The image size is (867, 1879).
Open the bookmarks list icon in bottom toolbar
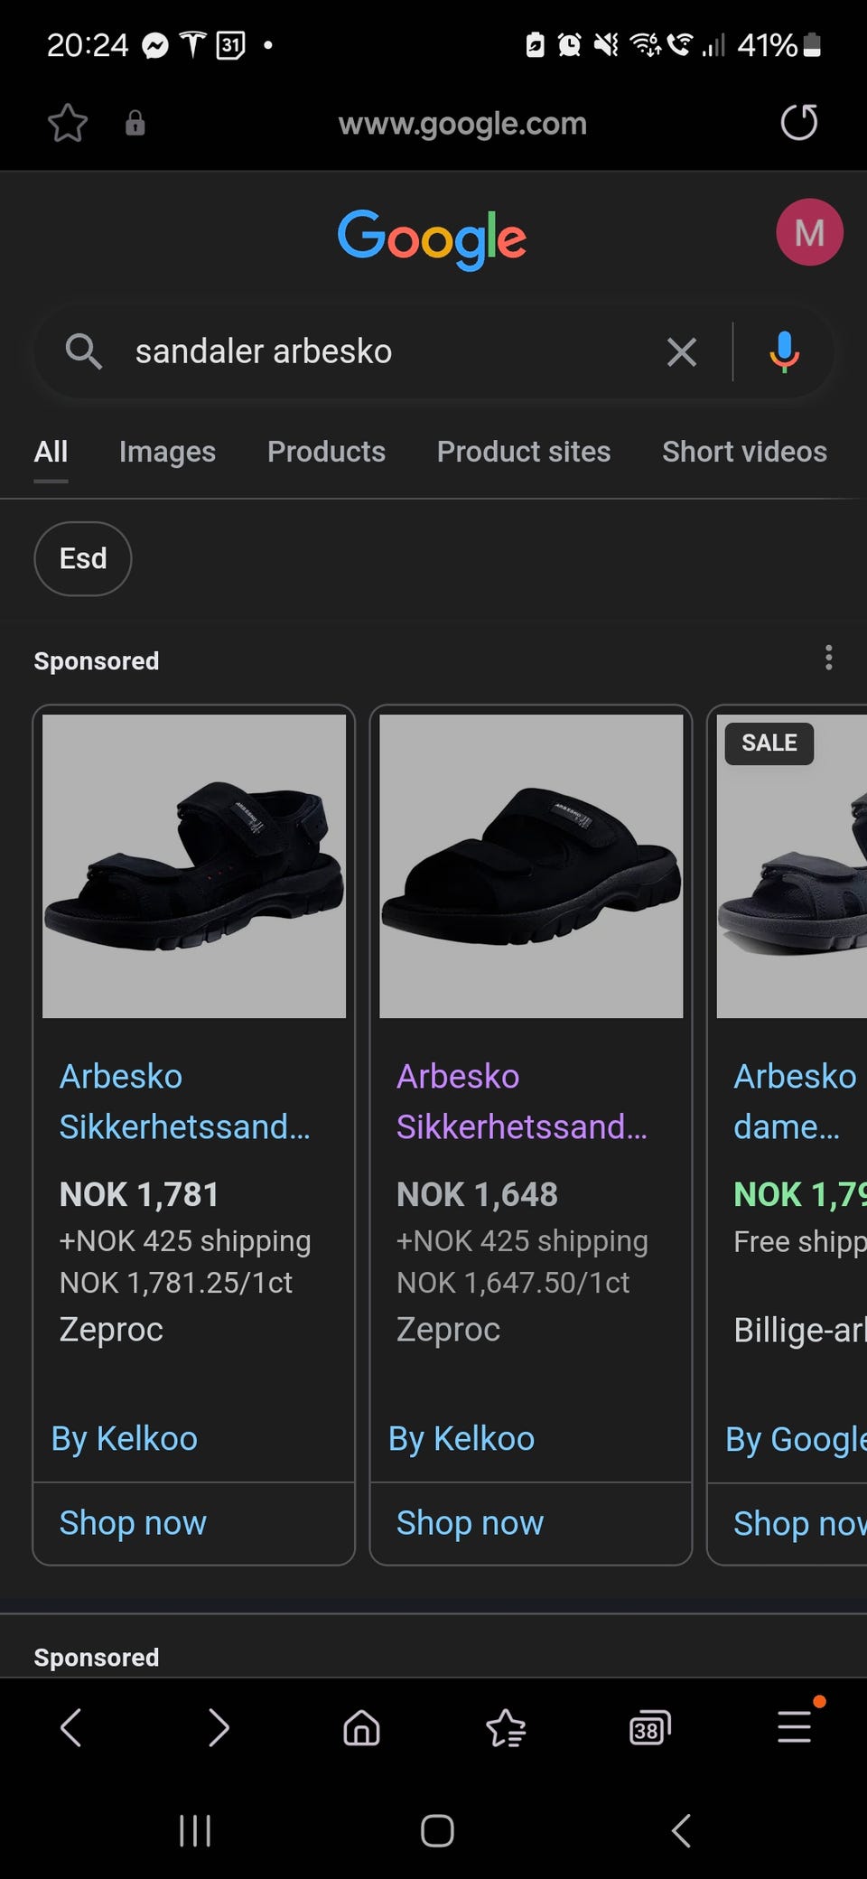click(x=506, y=1727)
